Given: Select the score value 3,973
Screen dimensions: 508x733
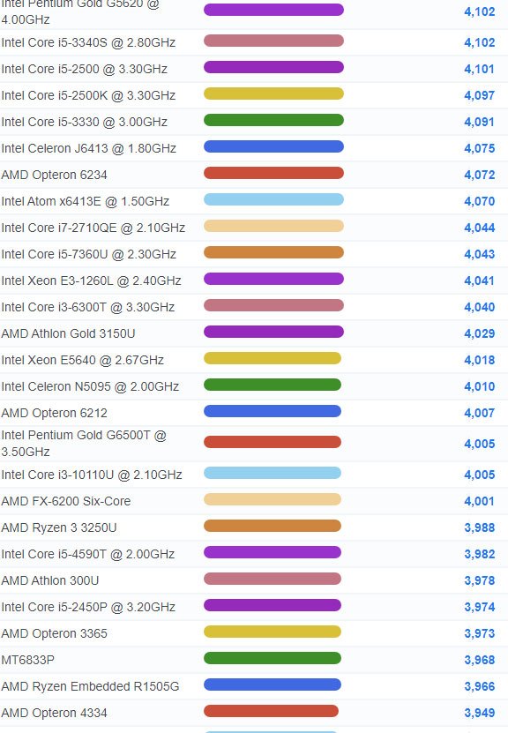Looking at the screenshot, I should pos(480,633).
